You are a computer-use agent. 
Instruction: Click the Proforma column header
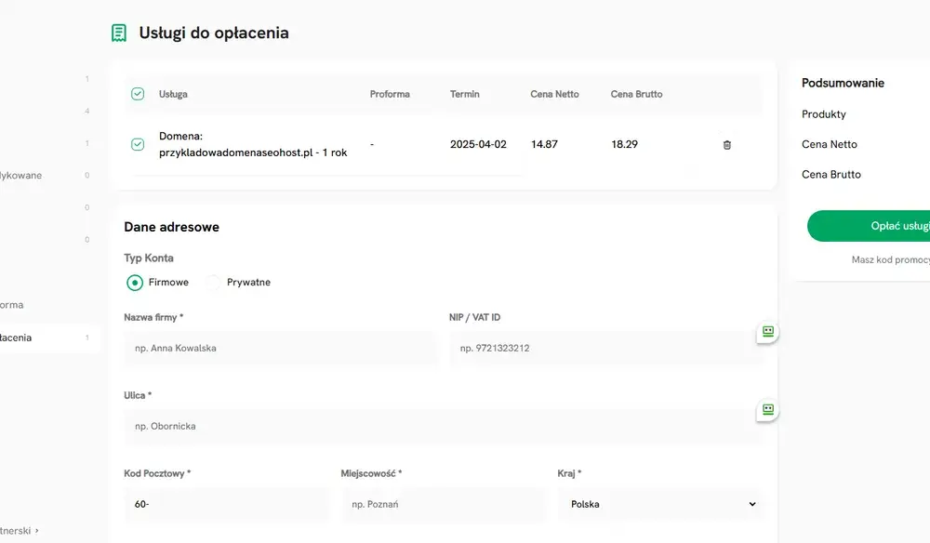coord(390,94)
